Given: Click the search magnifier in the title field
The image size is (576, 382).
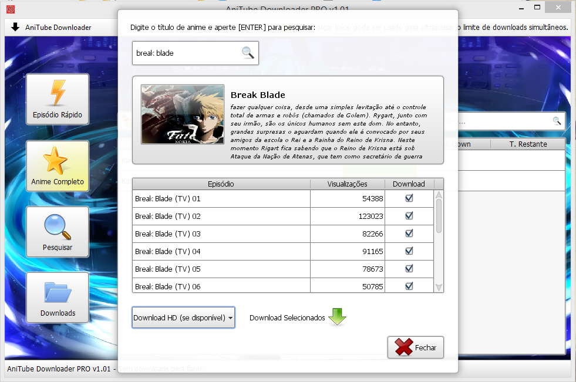Looking at the screenshot, I should point(248,53).
